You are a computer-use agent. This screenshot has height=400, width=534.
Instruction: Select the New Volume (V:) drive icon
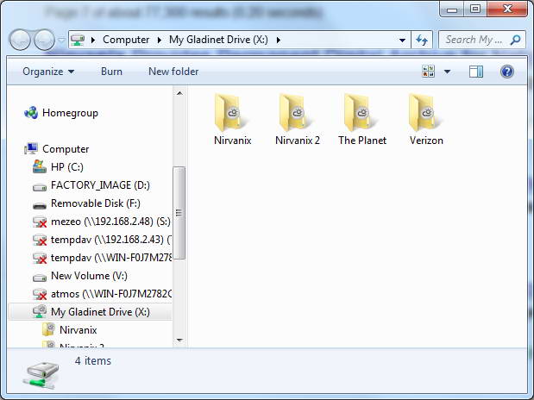pos(40,278)
